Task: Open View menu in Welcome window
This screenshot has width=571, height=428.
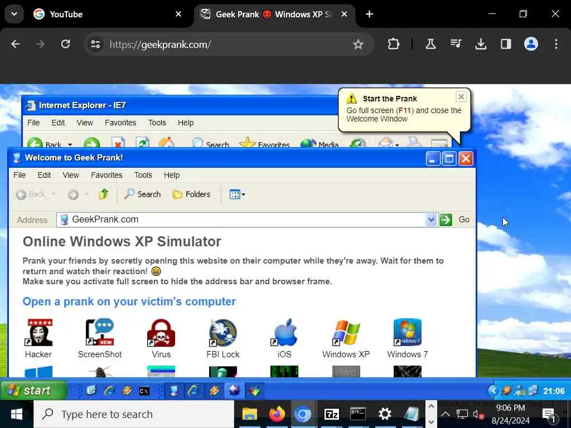Action: point(71,175)
